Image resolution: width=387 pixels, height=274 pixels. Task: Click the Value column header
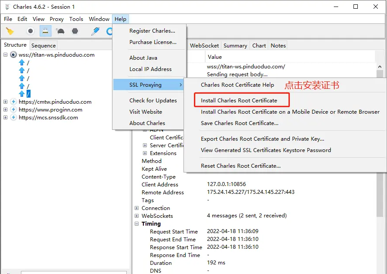(x=290, y=57)
